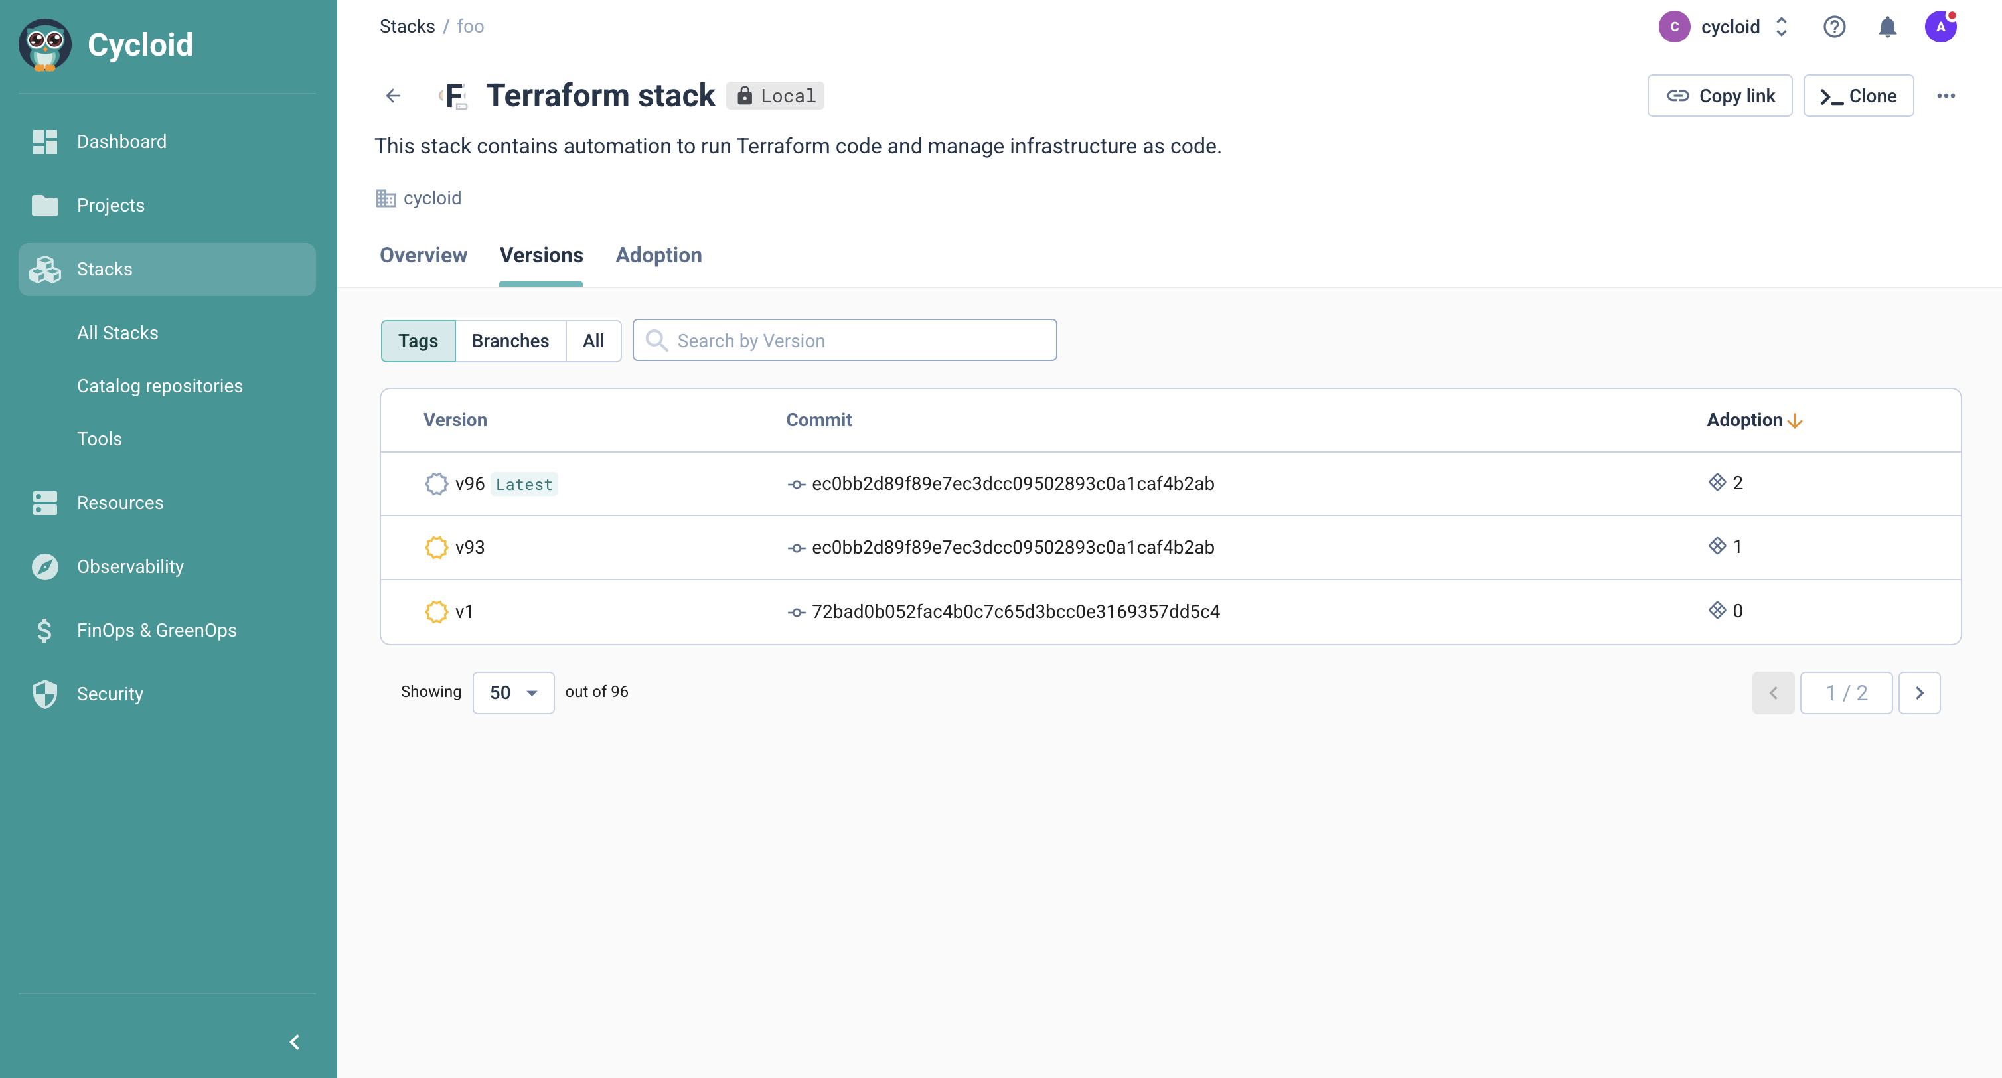The height and width of the screenshot is (1078, 2002).
Task: Open the user avatar menu
Action: click(1941, 27)
